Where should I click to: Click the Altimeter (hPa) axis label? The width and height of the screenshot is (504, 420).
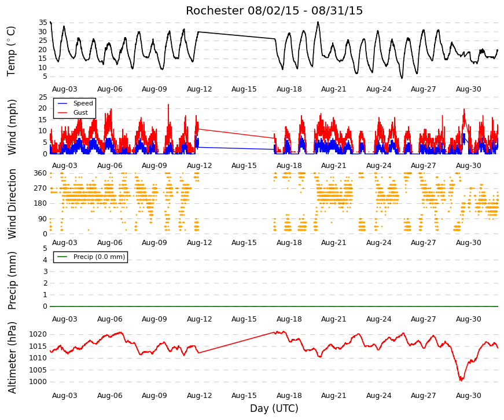click(x=11, y=357)
